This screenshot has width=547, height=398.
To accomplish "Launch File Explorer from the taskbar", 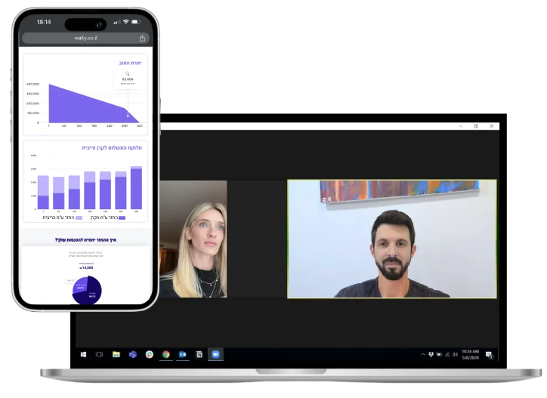I will pyautogui.click(x=116, y=354).
